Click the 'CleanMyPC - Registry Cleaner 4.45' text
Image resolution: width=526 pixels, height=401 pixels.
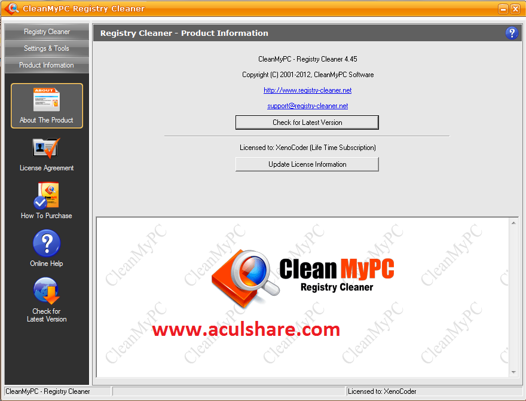coord(308,59)
